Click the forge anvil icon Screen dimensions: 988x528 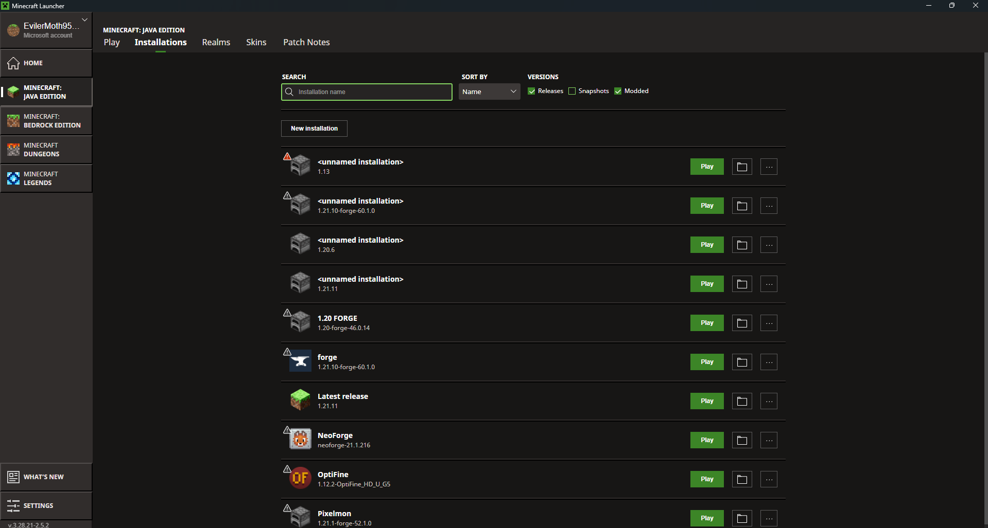pyautogui.click(x=300, y=361)
